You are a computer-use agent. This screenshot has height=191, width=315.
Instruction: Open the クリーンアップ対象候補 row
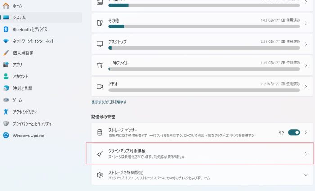click(x=202, y=154)
